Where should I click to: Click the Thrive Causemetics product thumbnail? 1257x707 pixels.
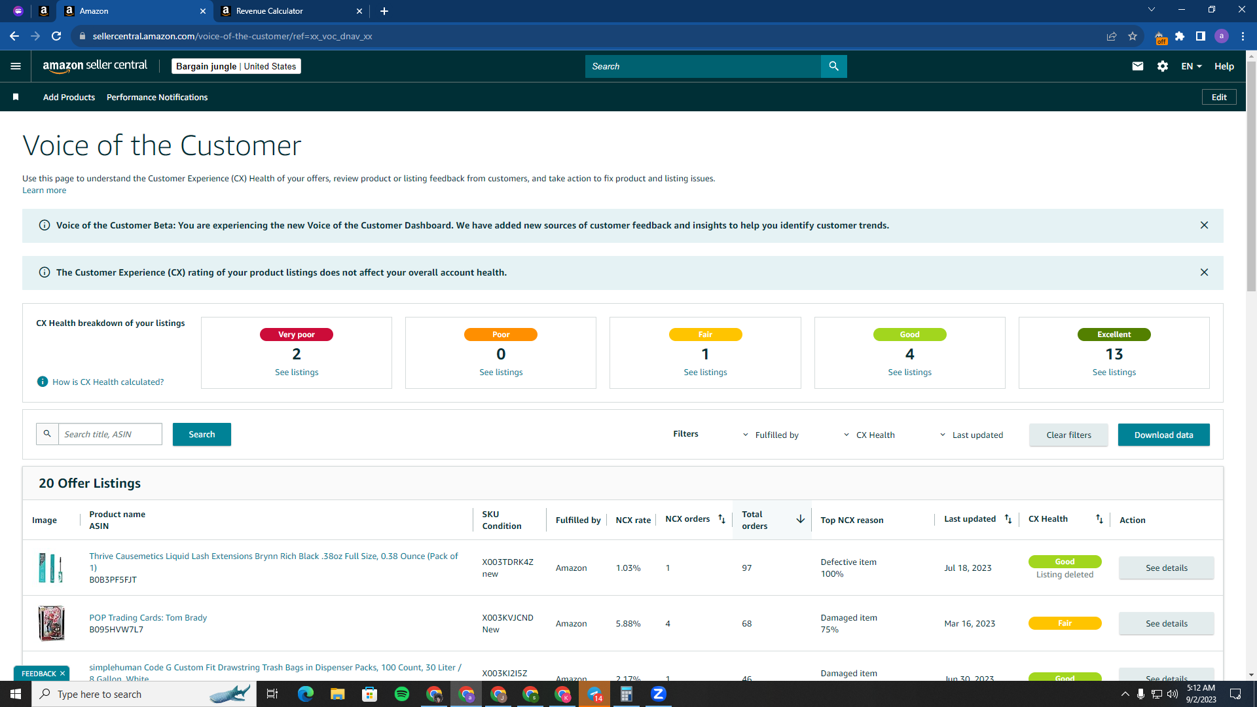coord(51,568)
